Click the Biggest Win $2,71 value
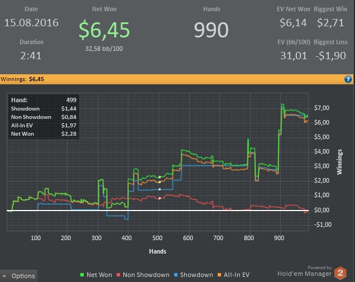The width and height of the screenshot is (355, 282). (x=330, y=23)
